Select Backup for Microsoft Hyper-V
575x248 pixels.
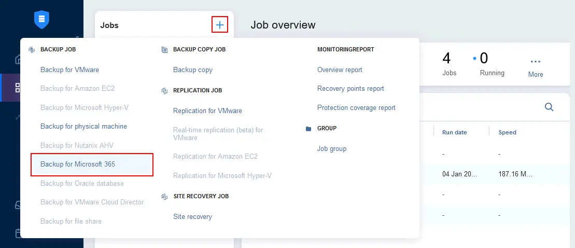pyautogui.click(x=85, y=107)
